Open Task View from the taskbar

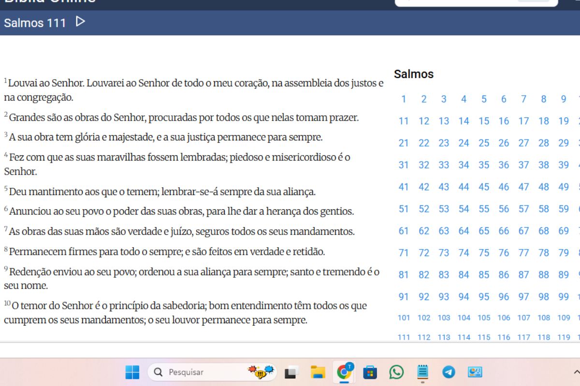[x=291, y=372]
